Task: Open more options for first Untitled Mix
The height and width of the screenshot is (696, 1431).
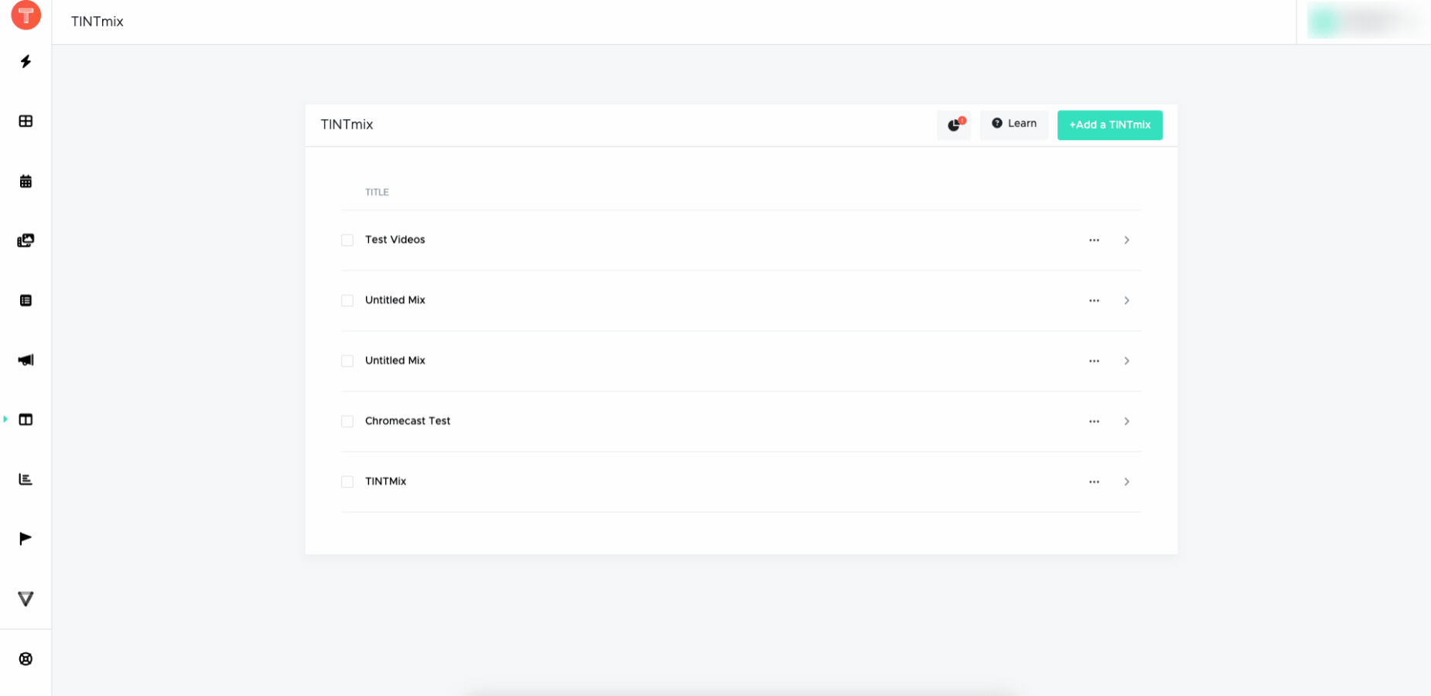Action: point(1094,300)
